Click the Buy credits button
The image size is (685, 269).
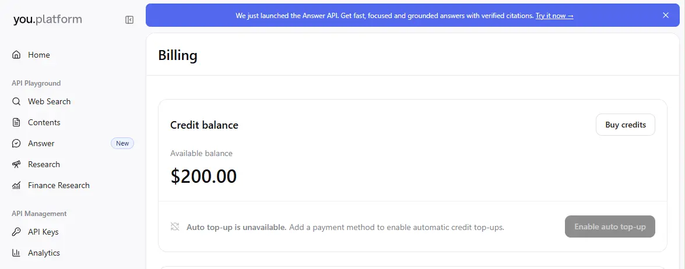625,125
